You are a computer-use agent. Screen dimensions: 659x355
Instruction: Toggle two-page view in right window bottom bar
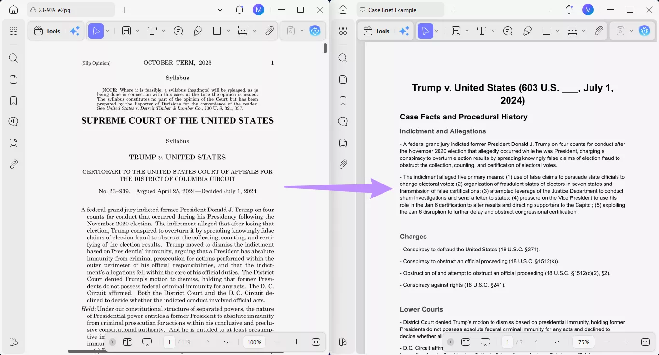[x=466, y=342]
